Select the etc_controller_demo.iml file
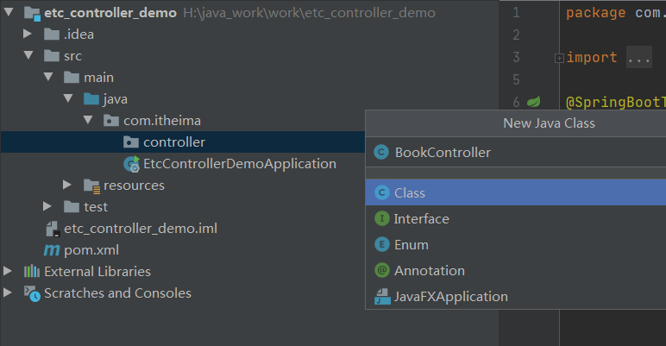This screenshot has width=666, height=346. (x=141, y=229)
